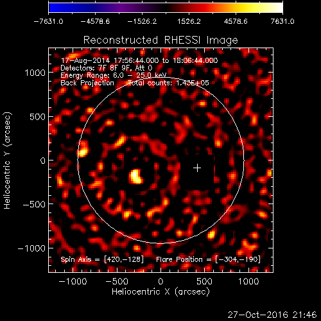Click the Heliocentric Y axis label
This screenshot has width=321, height=321.
coord(7,160)
